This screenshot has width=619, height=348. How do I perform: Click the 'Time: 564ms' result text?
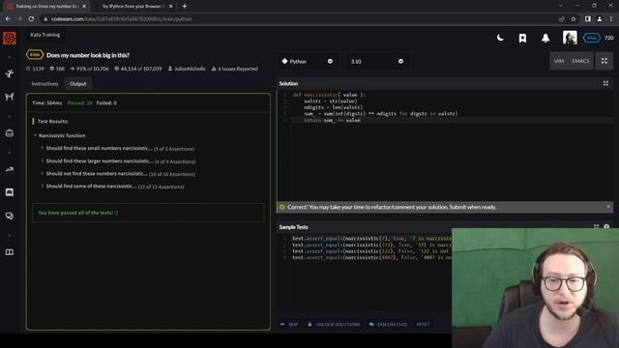[47, 103]
